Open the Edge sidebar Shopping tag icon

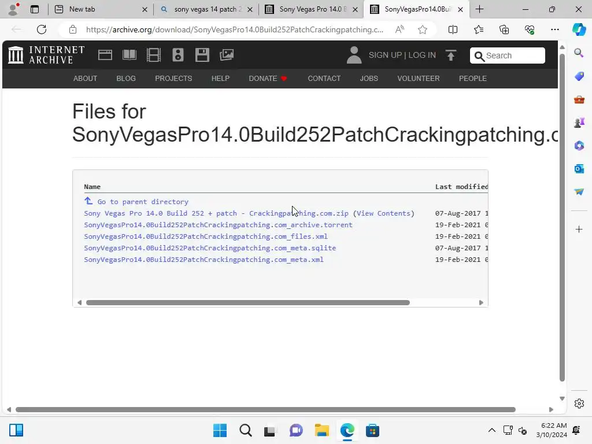tap(579, 76)
